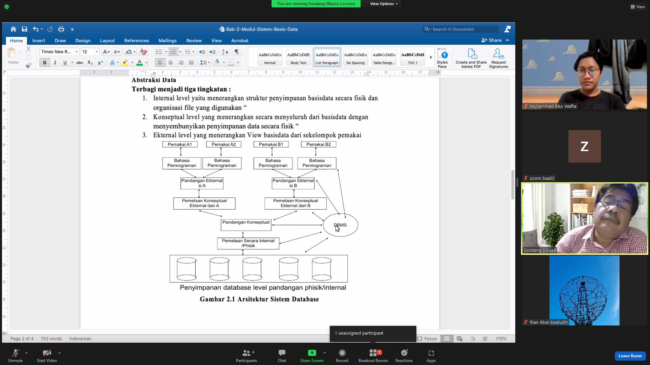
Task: Align text left toggle
Action: click(x=160, y=63)
